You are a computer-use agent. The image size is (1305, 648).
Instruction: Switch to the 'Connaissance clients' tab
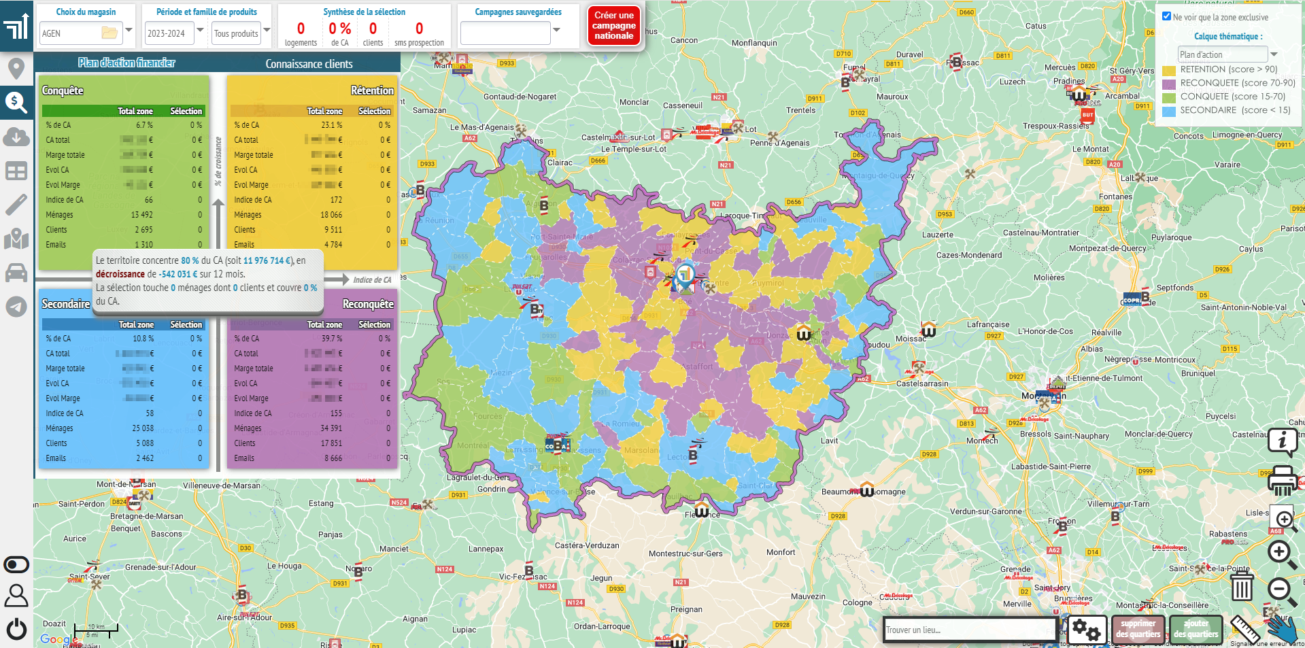308,63
